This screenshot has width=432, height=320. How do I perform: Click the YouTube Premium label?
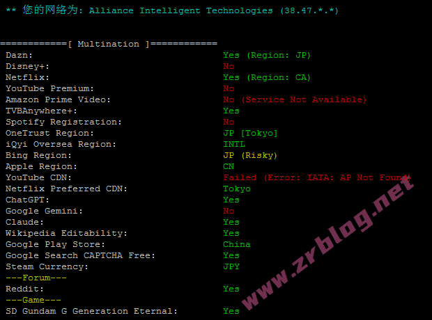[49, 88]
